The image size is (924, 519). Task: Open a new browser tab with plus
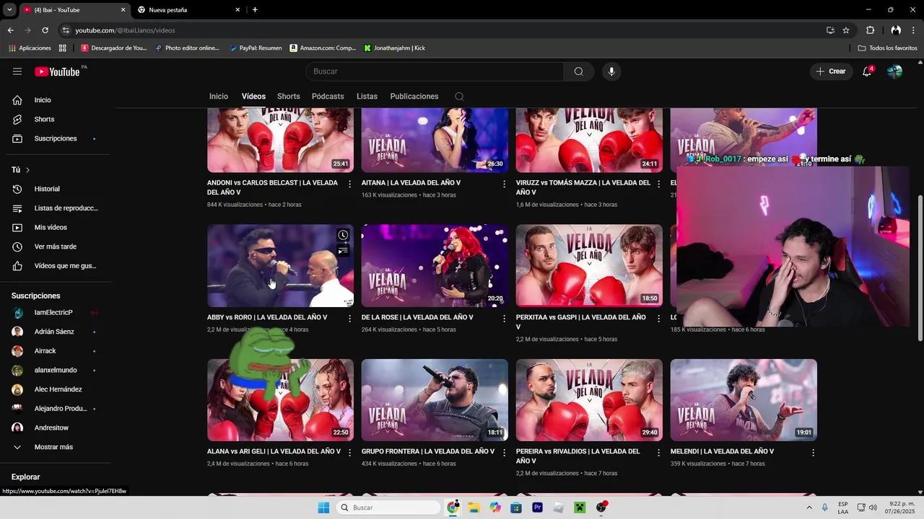255,10
